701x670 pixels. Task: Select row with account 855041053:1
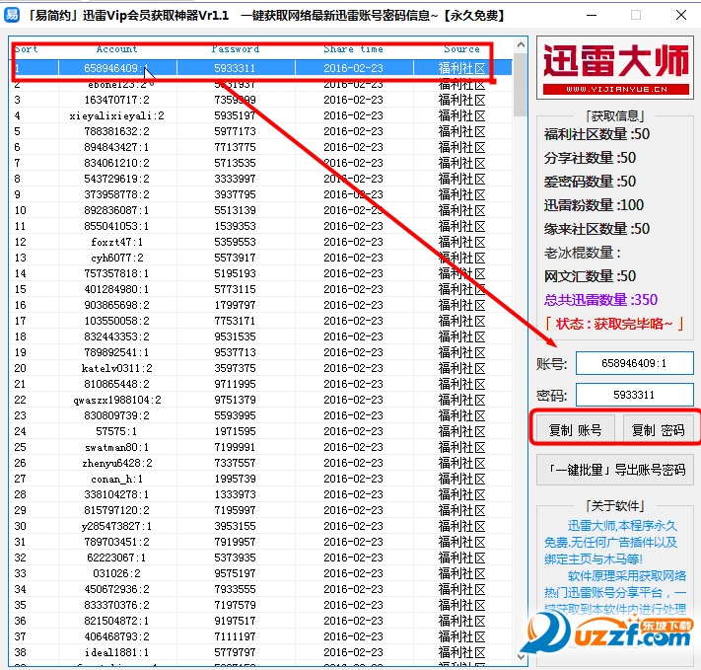(260, 226)
